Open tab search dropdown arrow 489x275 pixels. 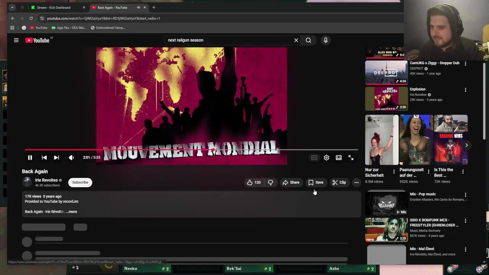[x=12, y=7]
